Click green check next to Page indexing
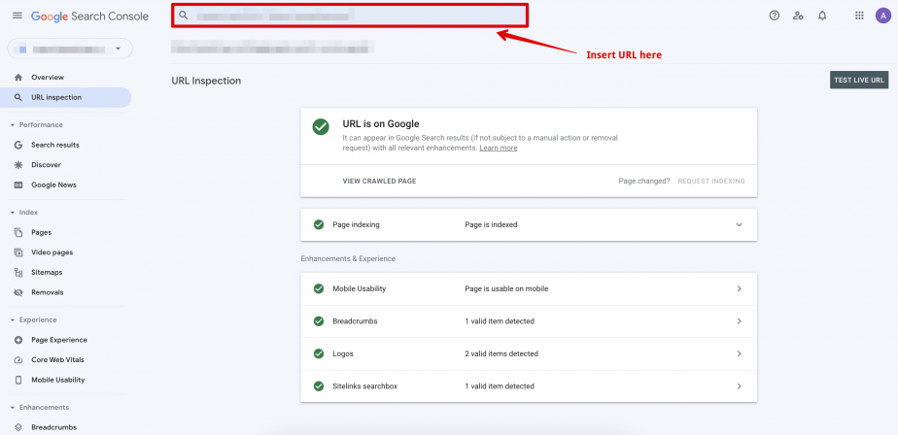 [x=319, y=225]
